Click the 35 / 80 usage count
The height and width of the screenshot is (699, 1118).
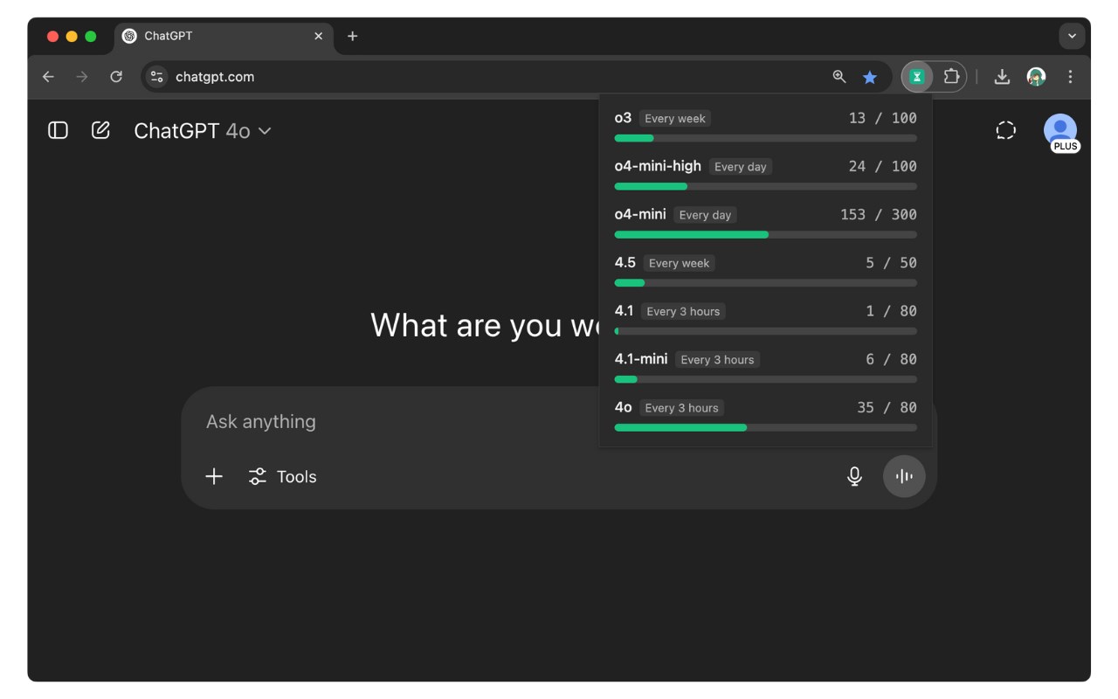[887, 407]
